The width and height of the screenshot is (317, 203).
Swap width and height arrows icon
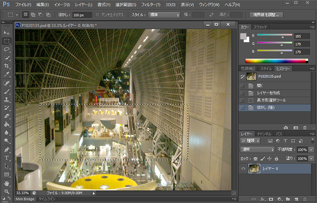[x=212, y=15]
